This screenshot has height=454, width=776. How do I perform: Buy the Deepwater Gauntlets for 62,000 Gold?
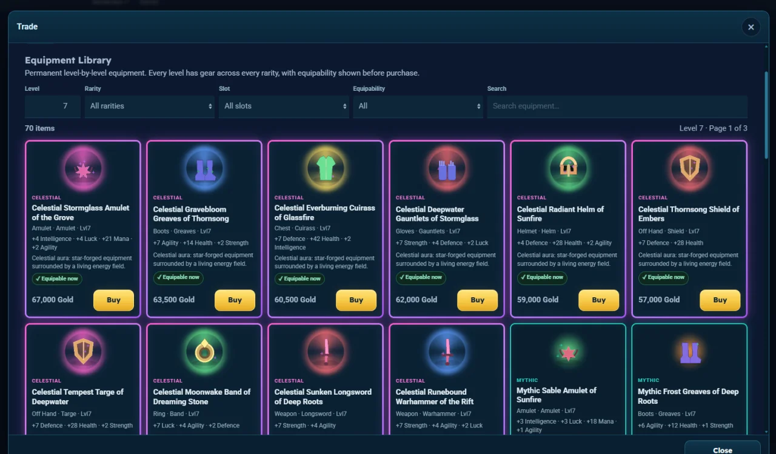[477, 300]
